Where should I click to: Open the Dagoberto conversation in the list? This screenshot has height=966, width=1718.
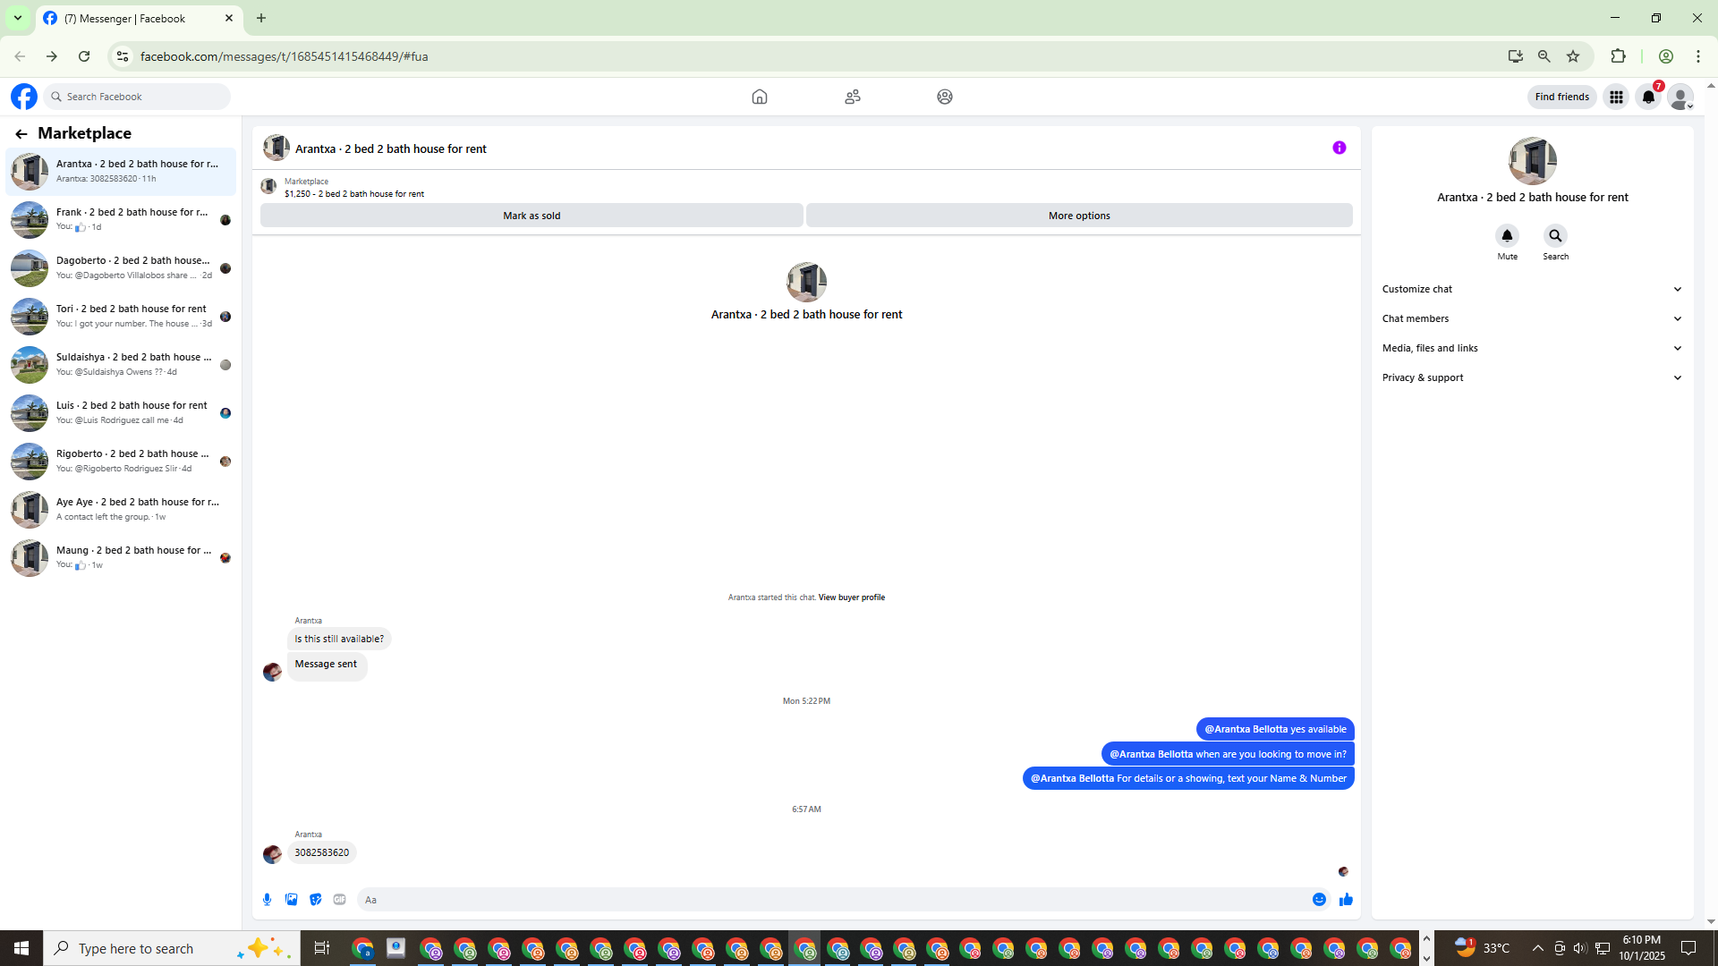(x=121, y=267)
